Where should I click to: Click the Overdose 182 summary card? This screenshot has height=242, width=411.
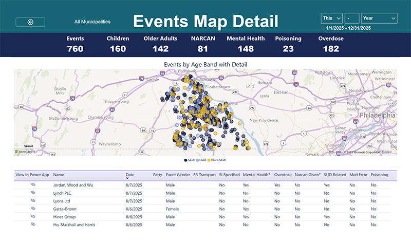[330, 45]
